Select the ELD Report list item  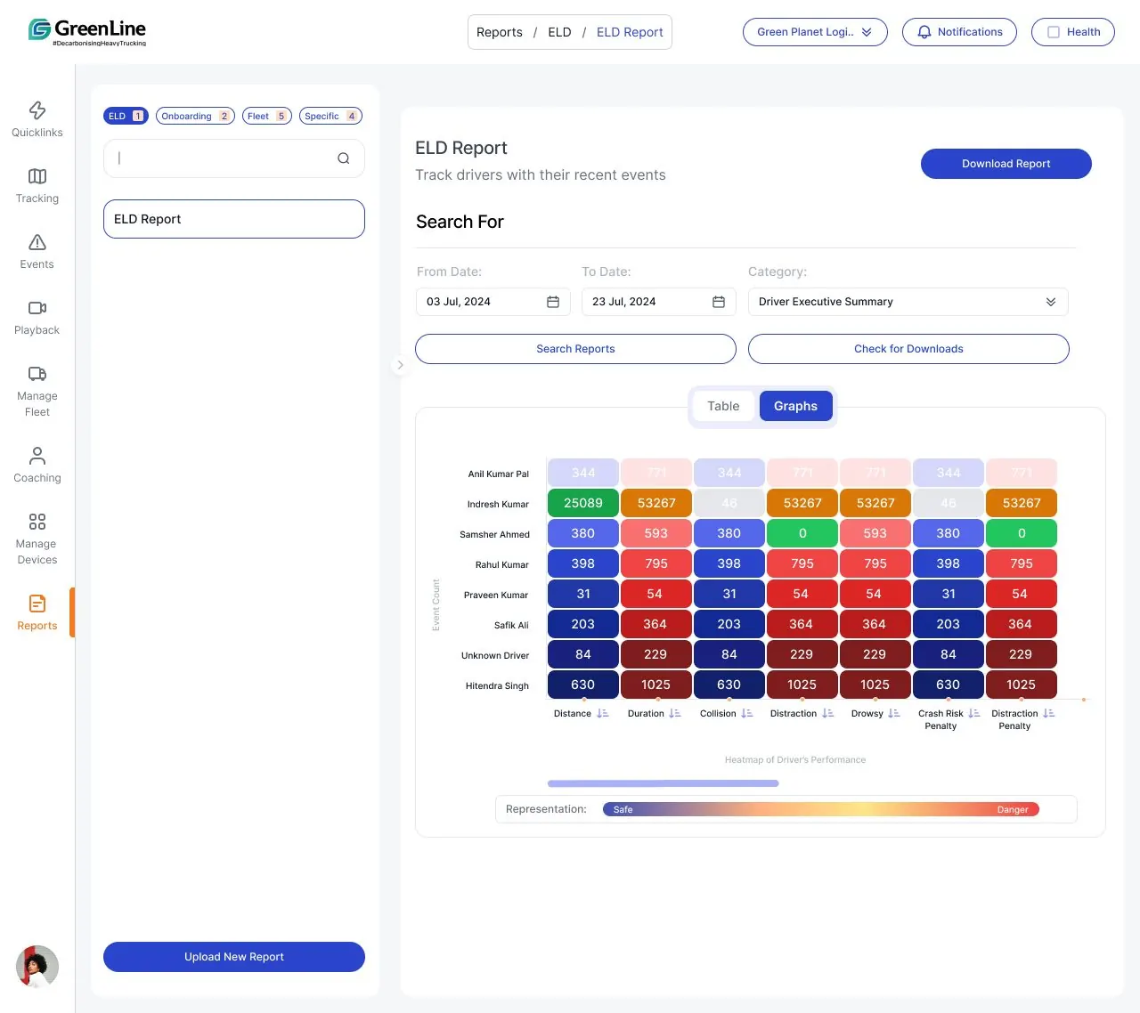tap(234, 219)
